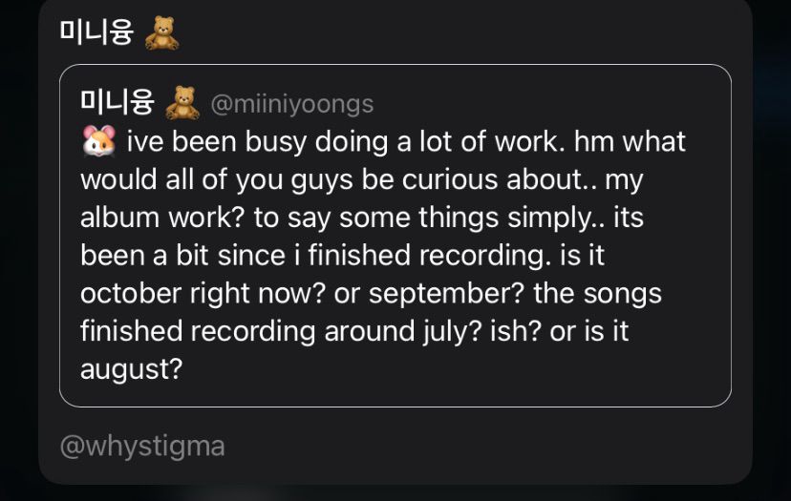791x501 pixels.
Task: Click the hamster emoji starting the tweet text
Action: [98, 141]
